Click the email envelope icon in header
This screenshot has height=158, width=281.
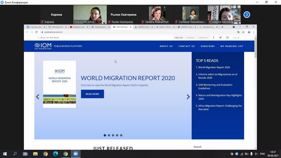(227, 38)
